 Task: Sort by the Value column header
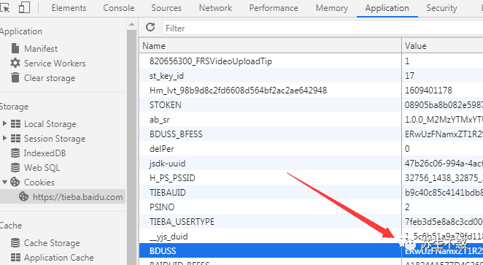point(442,45)
